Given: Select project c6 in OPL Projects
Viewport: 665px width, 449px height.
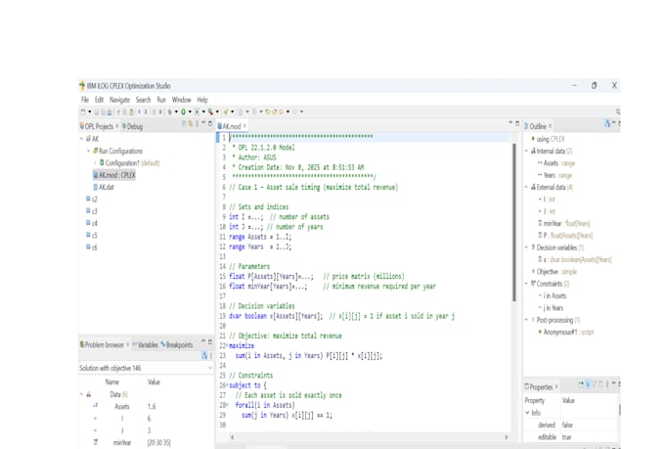Looking at the screenshot, I should coord(92,247).
